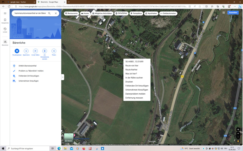Filter map by the Restaurants chip
This screenshot has width=243, height=151.
71,13
